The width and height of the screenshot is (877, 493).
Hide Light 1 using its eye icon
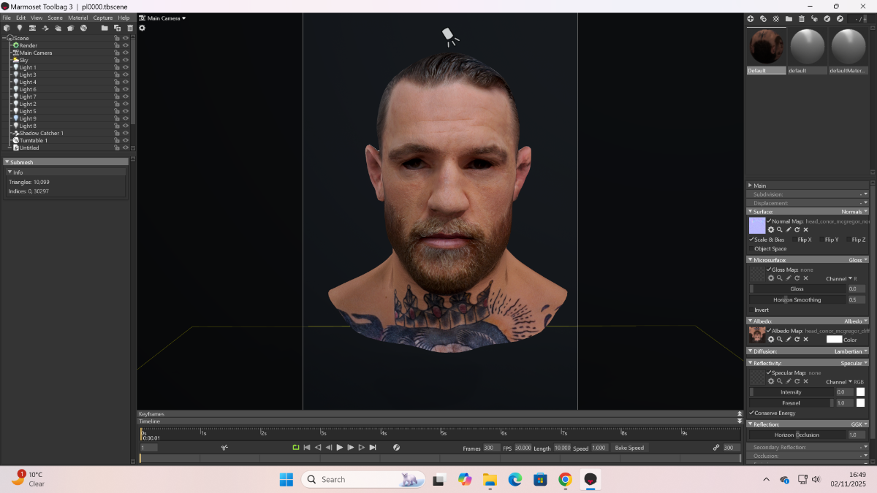coord(126,67)
